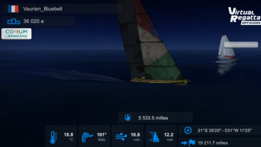261x147 pixels.
Task: Click the boat speed sailboat icon
Action: tap(154, 137)
